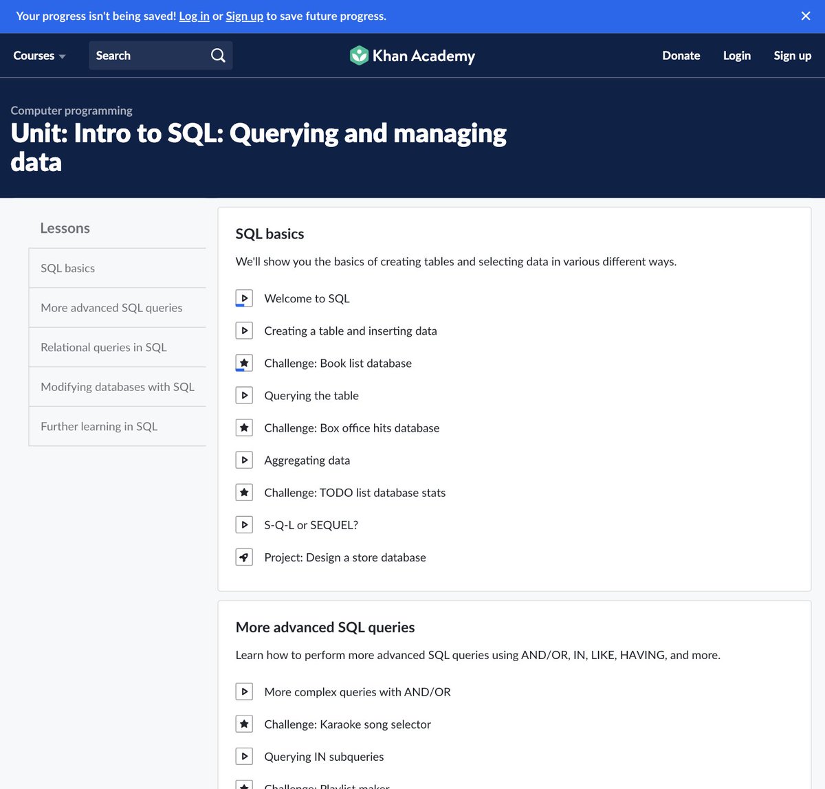Click the video icon beside S-Q-L or SEQUEL?
Screen dimensions: 825x789
click(244, 524)
